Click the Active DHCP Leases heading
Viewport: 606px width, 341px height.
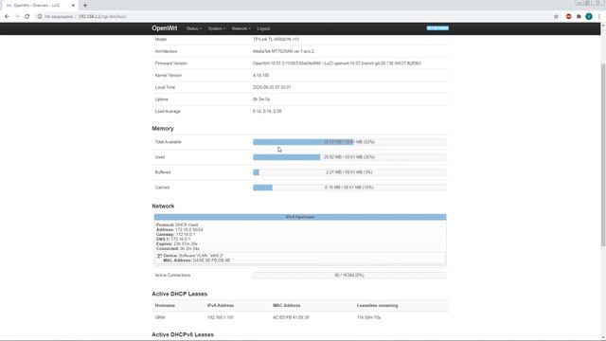pos(179,294)
